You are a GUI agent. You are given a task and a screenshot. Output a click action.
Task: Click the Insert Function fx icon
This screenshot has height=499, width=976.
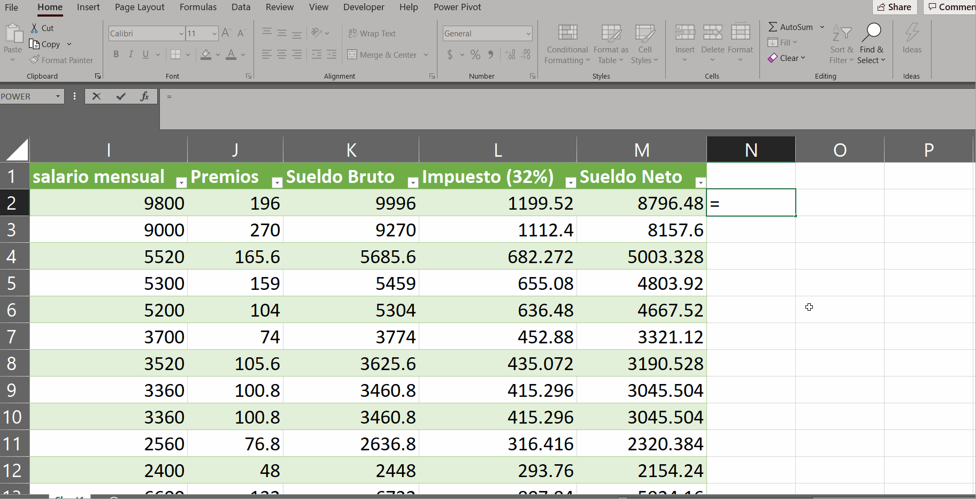tap(145, 96)
